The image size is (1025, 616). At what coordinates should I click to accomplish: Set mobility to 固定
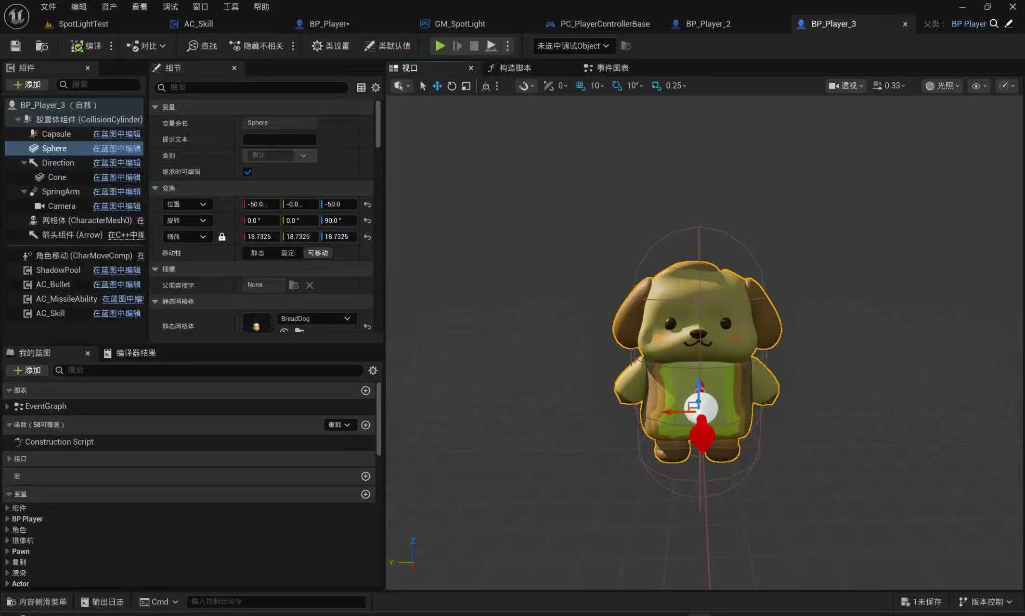287,253
